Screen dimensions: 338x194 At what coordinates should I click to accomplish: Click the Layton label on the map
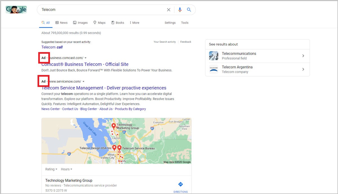pyautogui.click(x=116, y=138)
